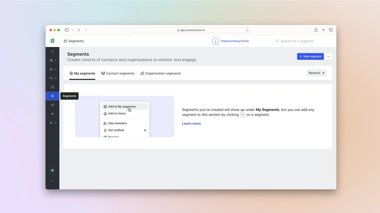Click the green workspace logo
The width and height of the screenshot is (380, 213).
tap(52, 41)
